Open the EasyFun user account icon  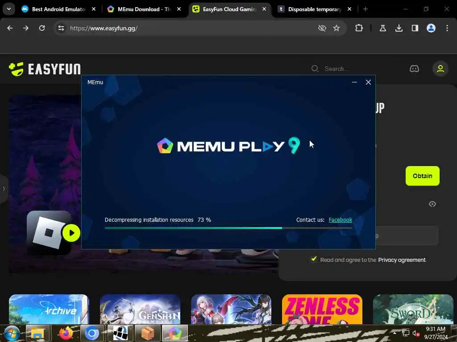(440, 69)
